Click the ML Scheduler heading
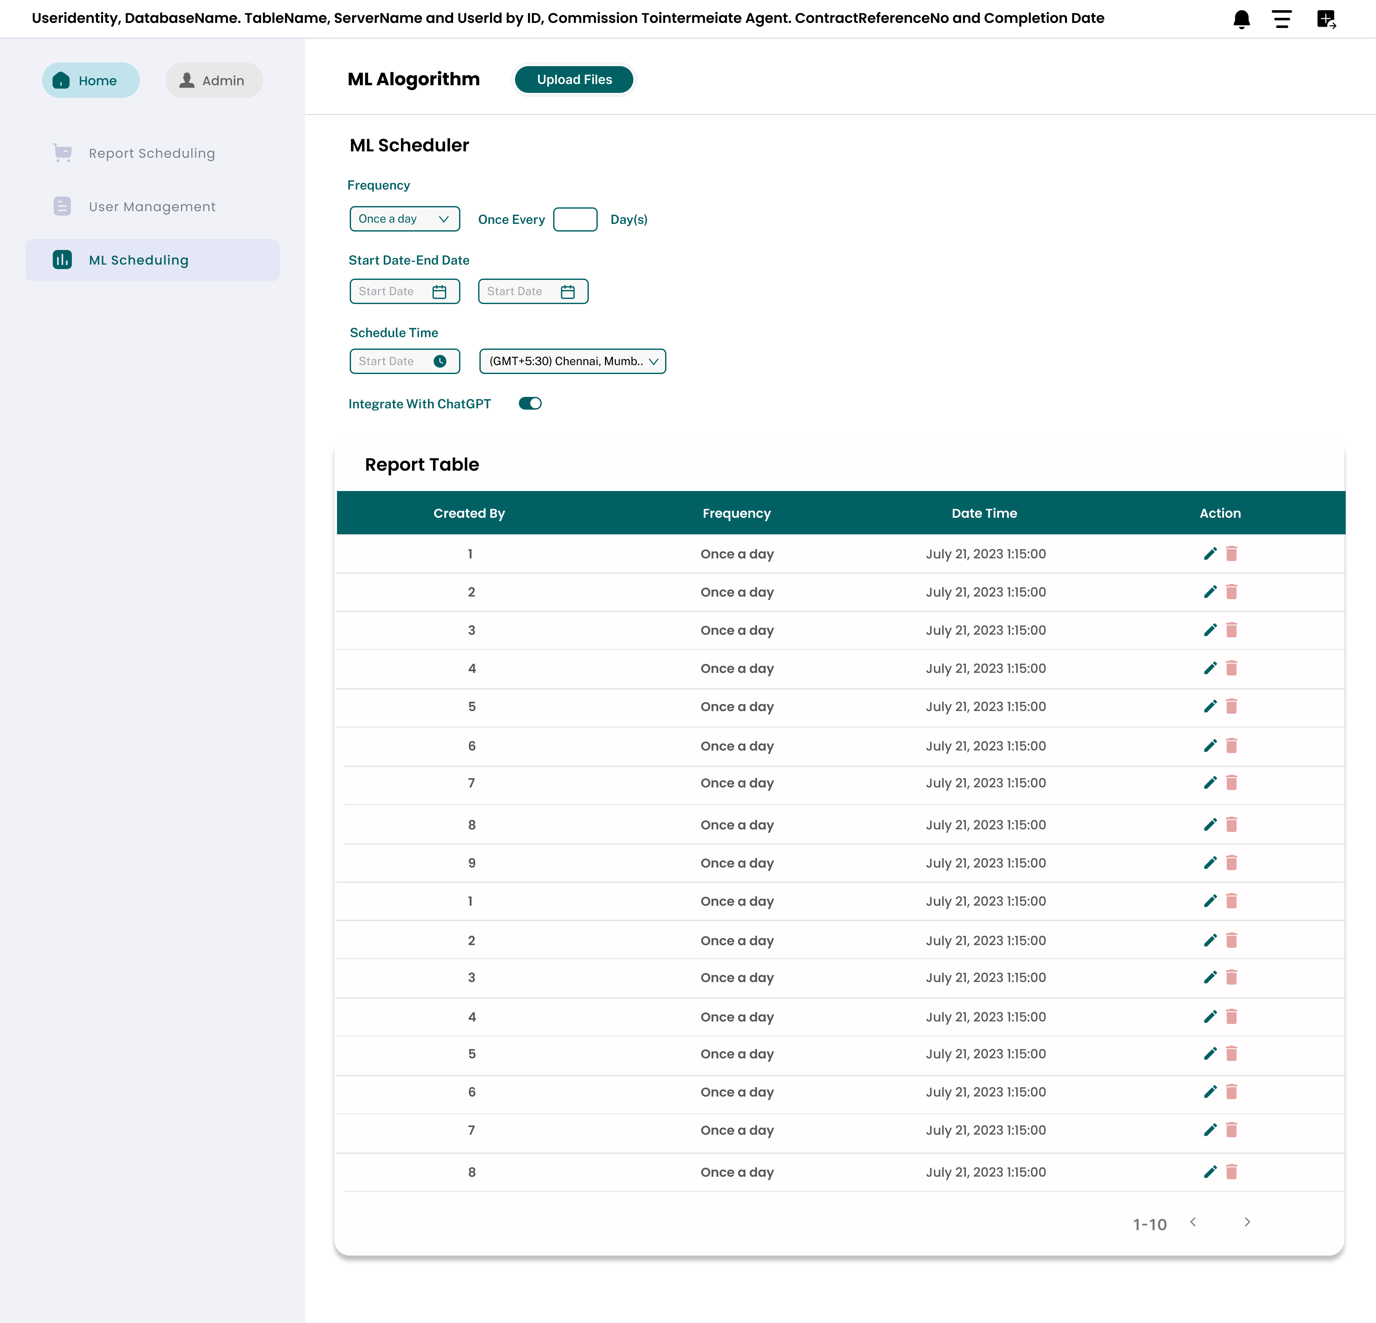 409,145
